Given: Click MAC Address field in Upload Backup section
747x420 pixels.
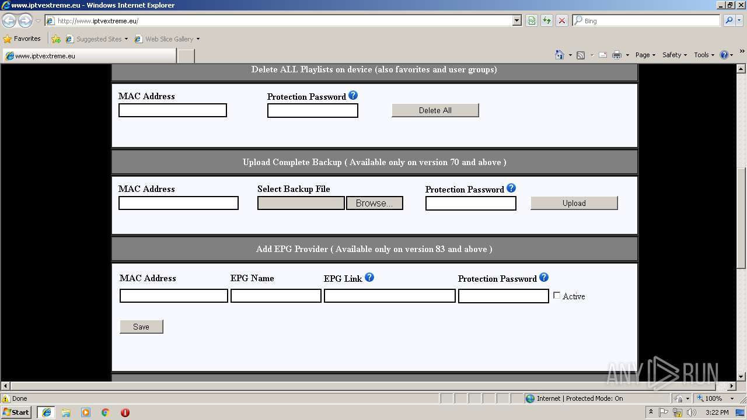Looking at the screenshot, I should (179, 203).
